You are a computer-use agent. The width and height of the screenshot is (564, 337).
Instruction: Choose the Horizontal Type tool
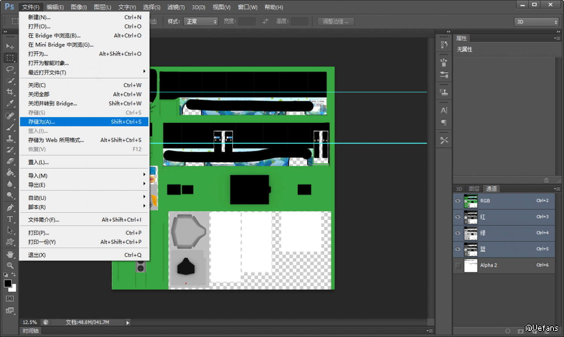[x=10, y=219]
